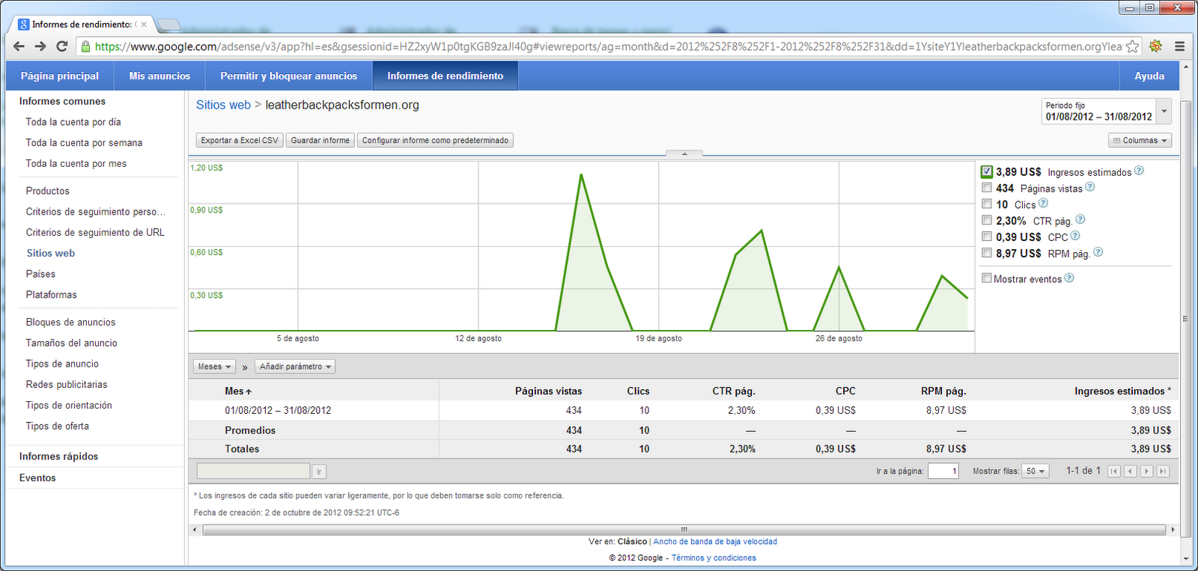Open the Chrome menu icon
The width and height of the screenshot is (1198, 571).
pyautogui.click(x=1179, y=46)
